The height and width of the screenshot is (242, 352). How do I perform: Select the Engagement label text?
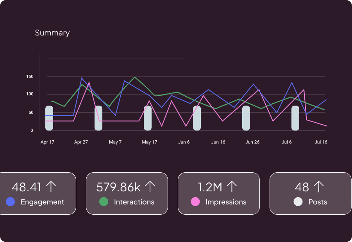click(x=42, y=202)
